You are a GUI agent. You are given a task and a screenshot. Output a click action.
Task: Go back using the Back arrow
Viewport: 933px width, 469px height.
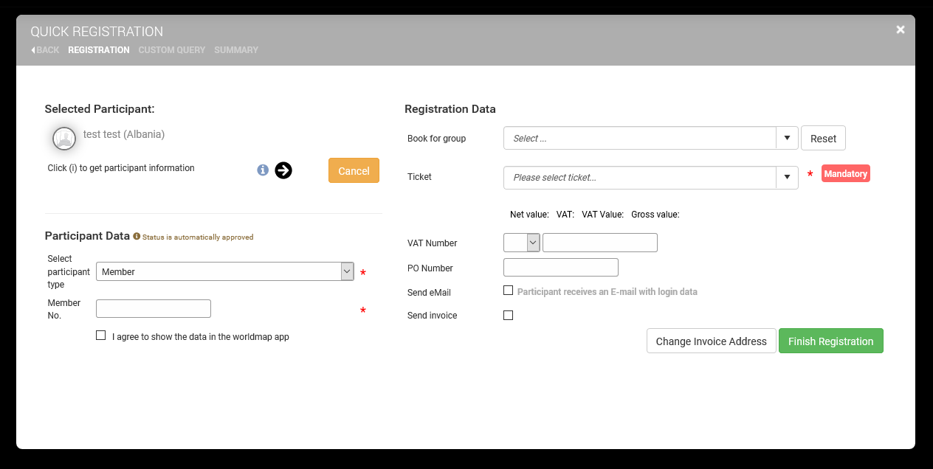pyautogui.click(x=45, y=50)
